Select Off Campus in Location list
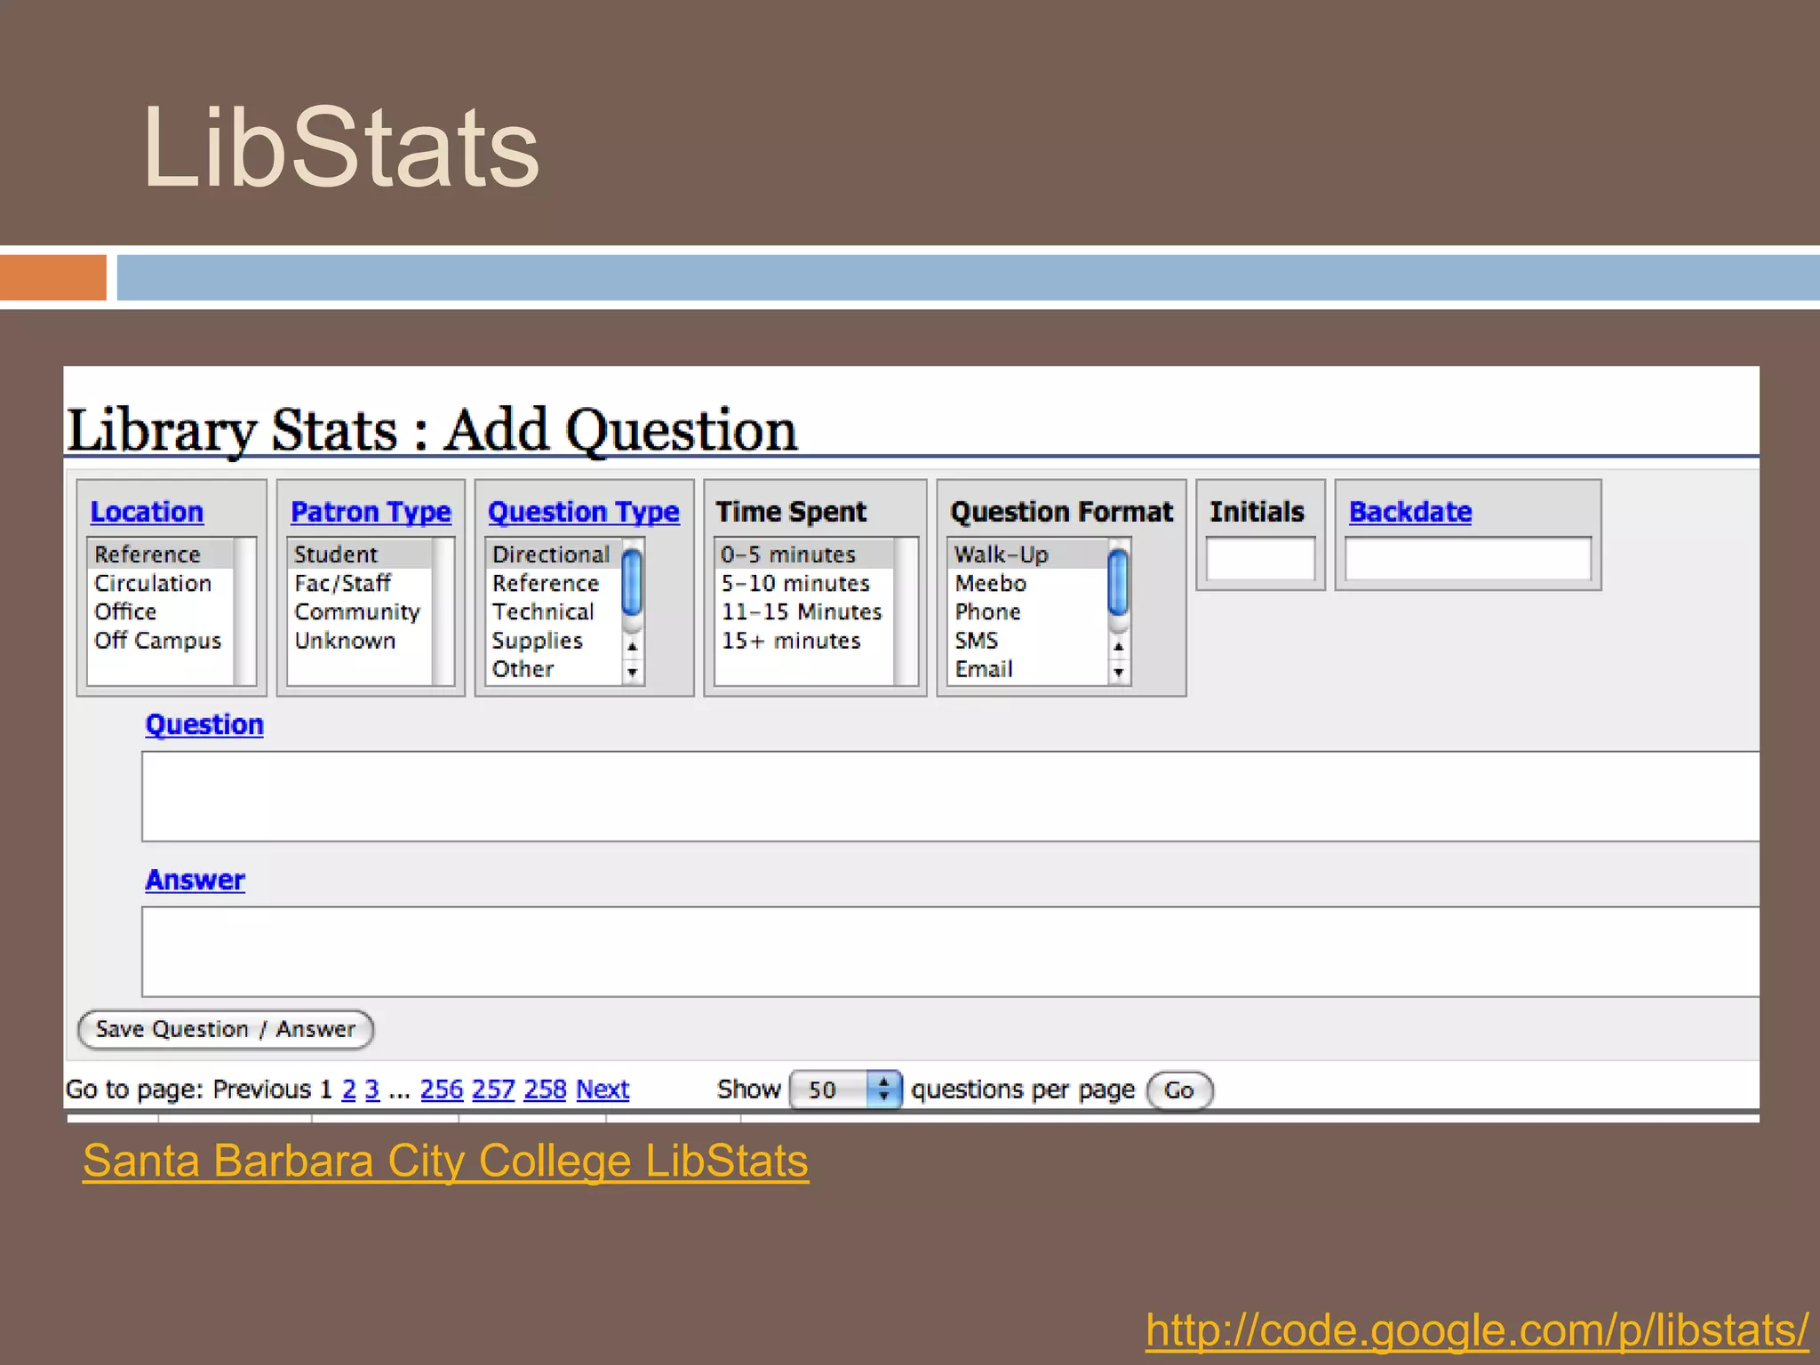 click(x=161, y=640)
